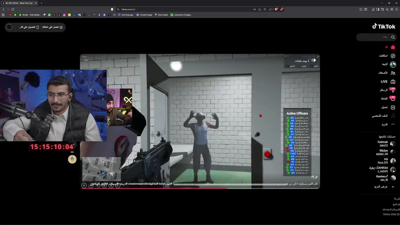Open the TikTok home icon in sidebar

pos(393,47)
